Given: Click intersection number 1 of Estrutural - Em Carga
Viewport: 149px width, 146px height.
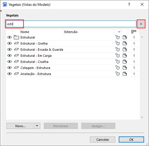Looking at the screenshot, I should [134, 56].
